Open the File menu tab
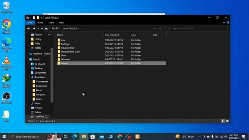 pos(30,23)
